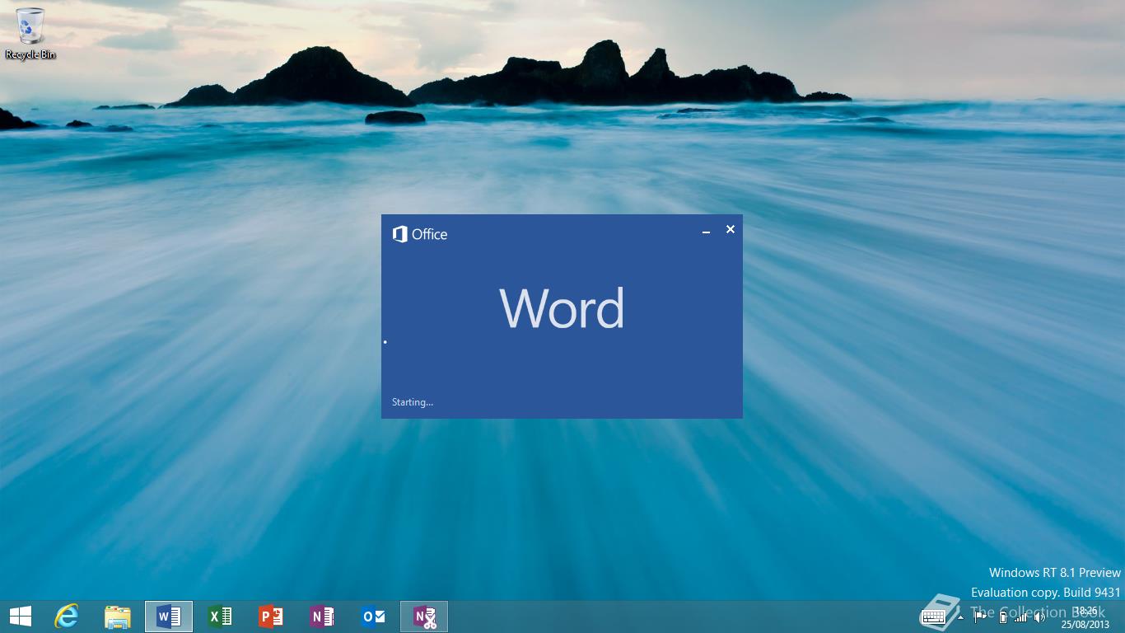Launch OneNote from the taskbar
This screenshot has width=1125, height=633.
click(x=322, y=617)
